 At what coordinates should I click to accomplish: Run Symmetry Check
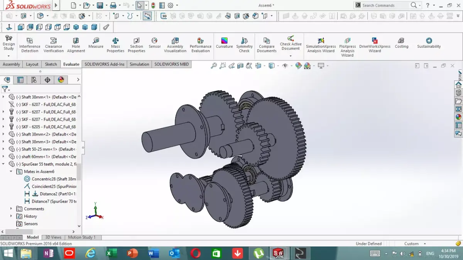[x=244, y=45]
